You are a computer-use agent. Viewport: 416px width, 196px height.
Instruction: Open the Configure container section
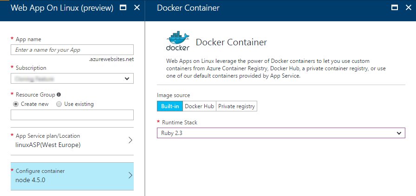coord(70,176)
